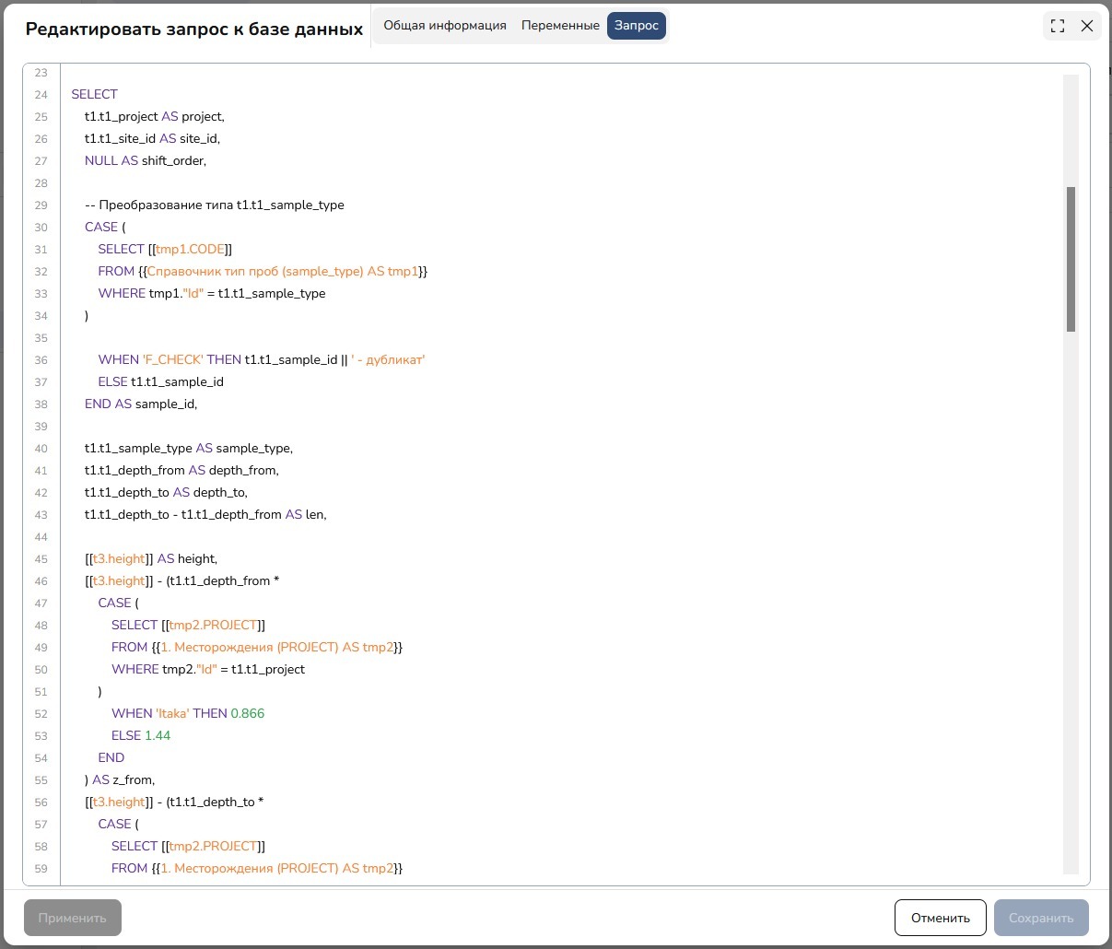
Task: Place cursor on SELECT keyword at line 24
Action: tap(95, 94)
